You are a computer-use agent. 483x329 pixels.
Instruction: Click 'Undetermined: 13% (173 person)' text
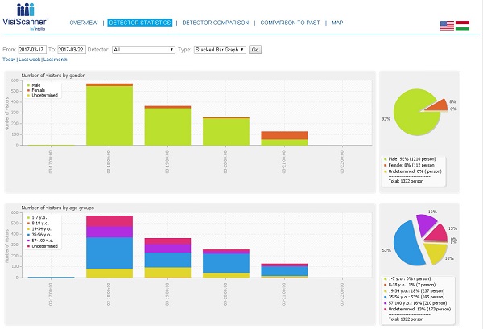tap(419, 309)
